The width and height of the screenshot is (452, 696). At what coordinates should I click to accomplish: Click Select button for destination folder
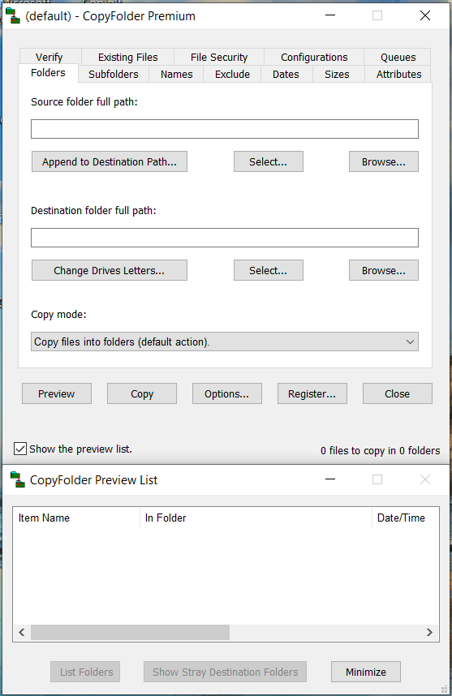(268, 270)
